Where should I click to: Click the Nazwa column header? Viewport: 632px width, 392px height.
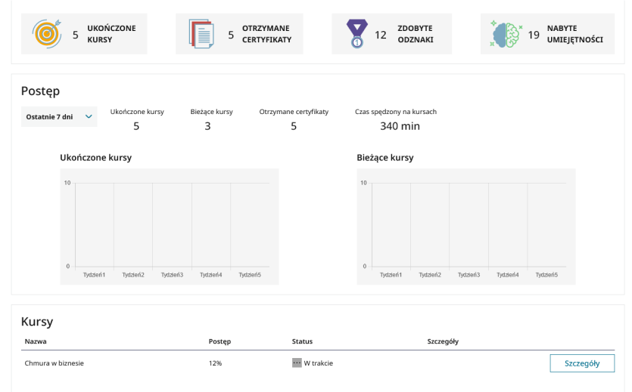[36, 341]
